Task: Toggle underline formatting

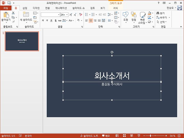Action: click(x=51, y=20)
